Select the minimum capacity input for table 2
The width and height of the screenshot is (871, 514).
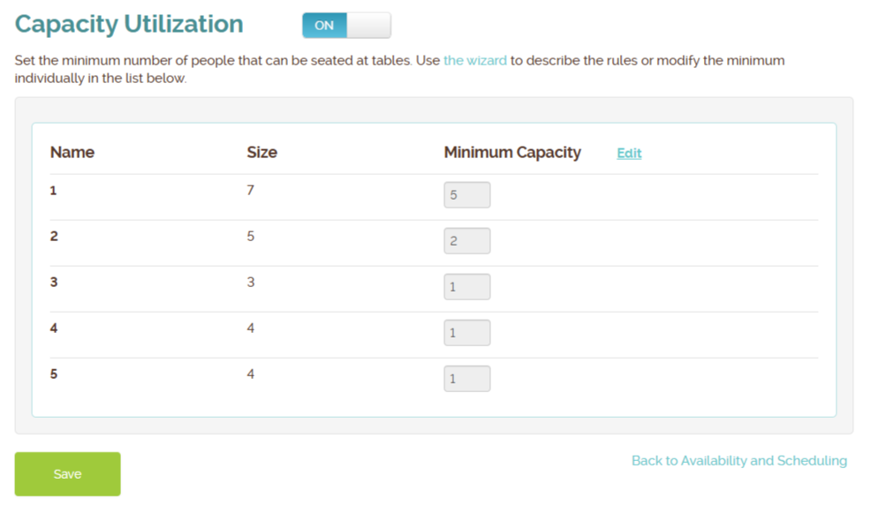pyautogui.click(x=466, y=241)
